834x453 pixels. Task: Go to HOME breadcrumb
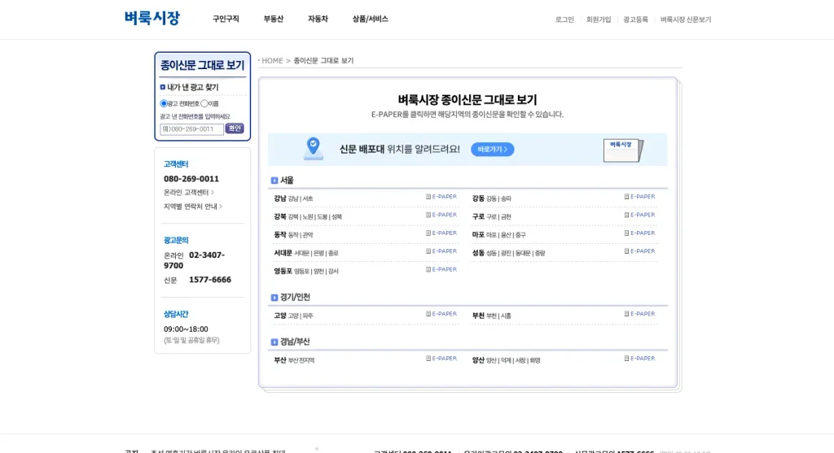[x=272, y=60]
